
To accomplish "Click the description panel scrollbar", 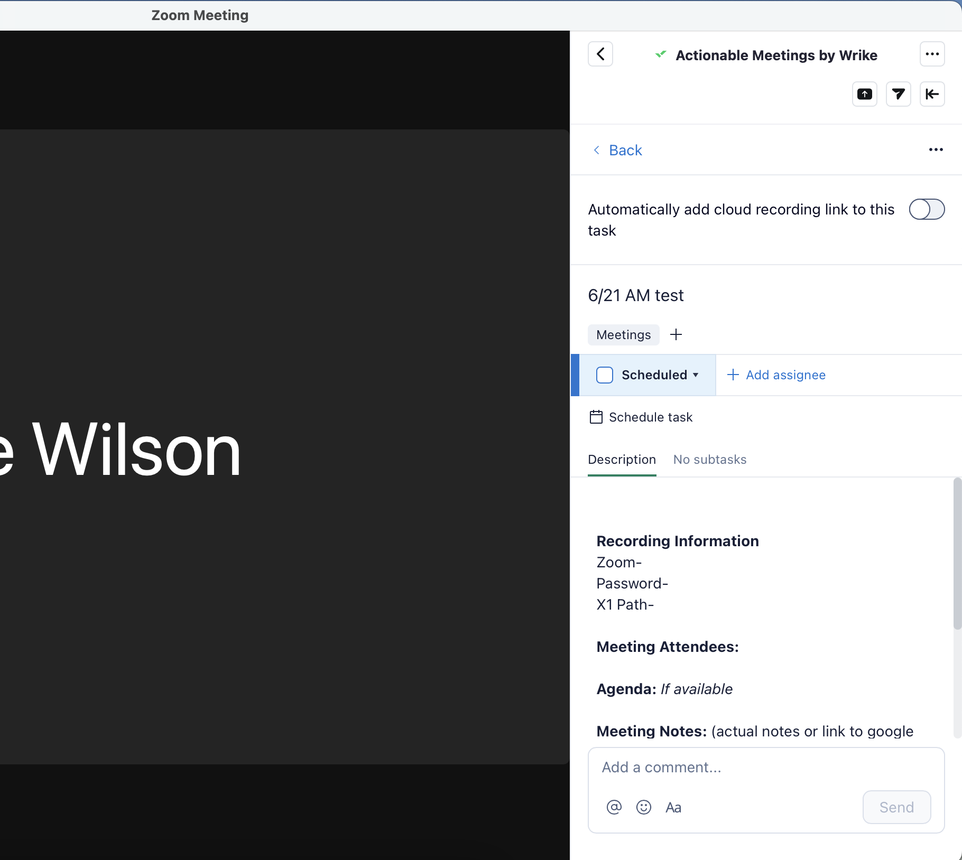I will point(957,554).
